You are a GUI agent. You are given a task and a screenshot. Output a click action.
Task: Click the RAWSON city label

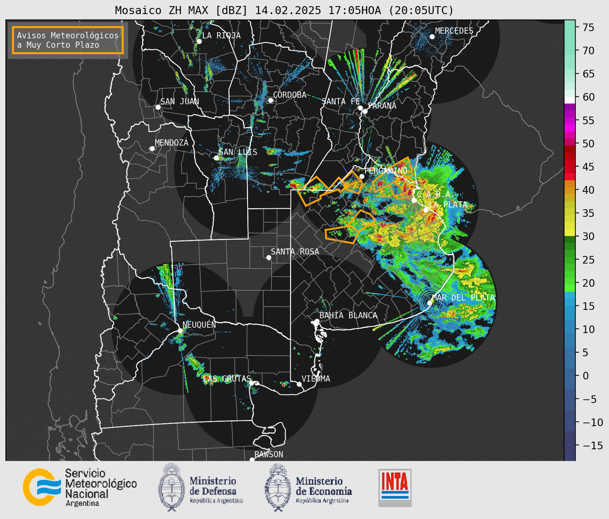tap(269, 454)
